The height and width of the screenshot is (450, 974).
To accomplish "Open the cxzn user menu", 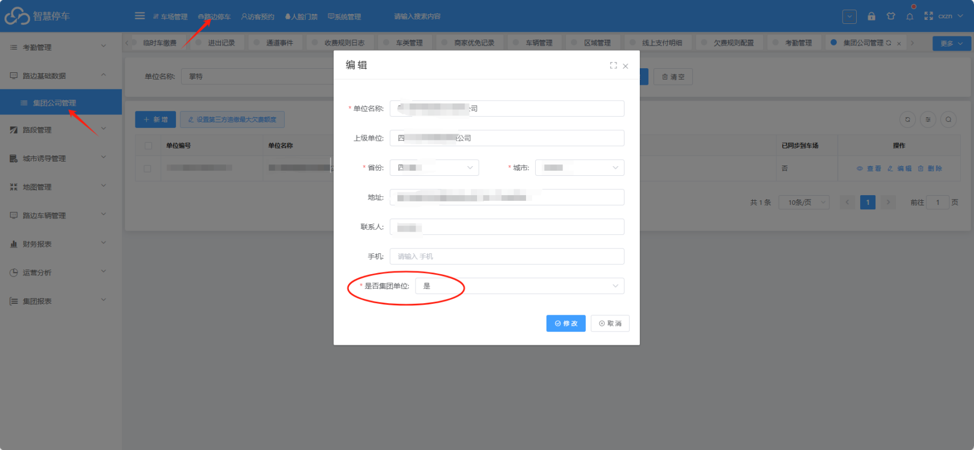I will 951,16.
